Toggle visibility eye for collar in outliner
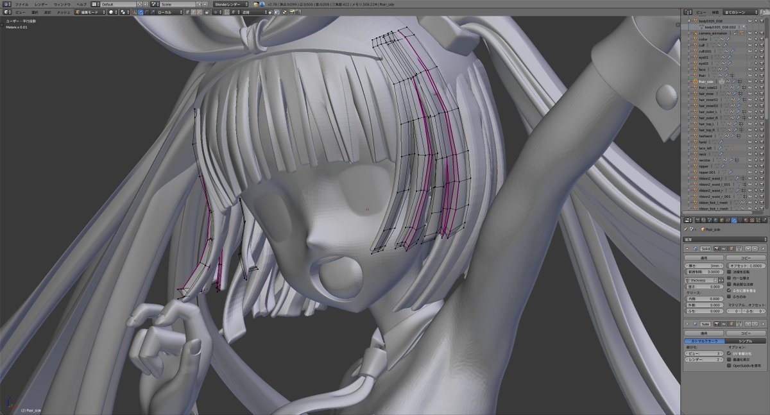770x415 pixels. click(x=750, y=39)
